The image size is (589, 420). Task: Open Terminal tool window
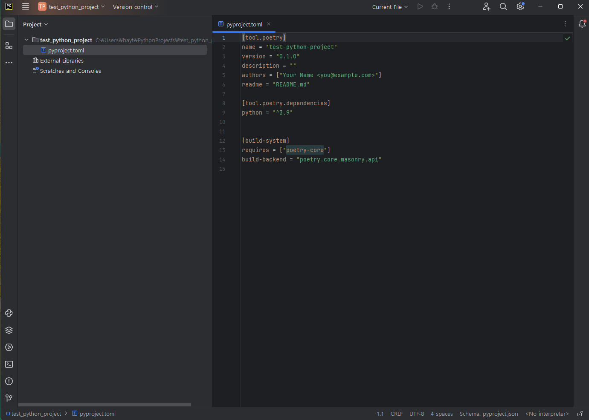(x=9, y=364)
